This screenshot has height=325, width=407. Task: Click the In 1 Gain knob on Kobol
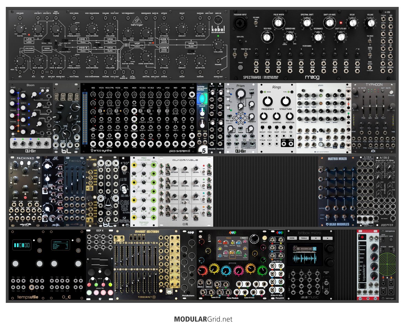pyautogui.click(x=20, y=61)
